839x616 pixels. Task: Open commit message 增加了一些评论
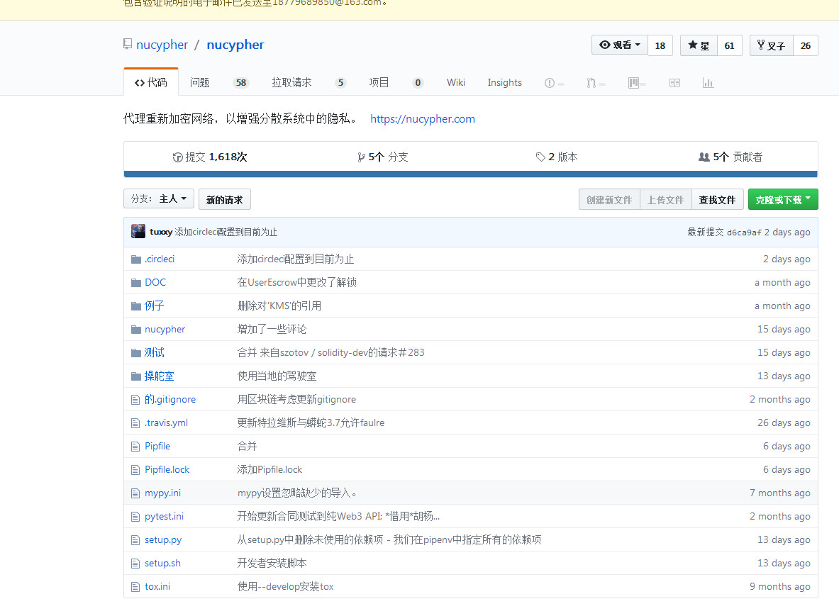click(272, 329)
